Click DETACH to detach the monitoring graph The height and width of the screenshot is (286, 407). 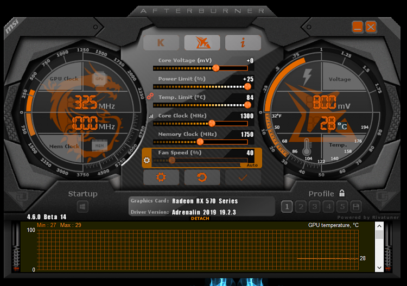[200, 219]
